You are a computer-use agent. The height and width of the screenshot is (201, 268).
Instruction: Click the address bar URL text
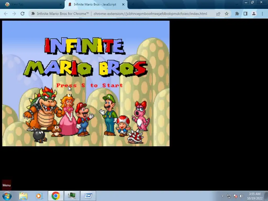tap(150, 14)
